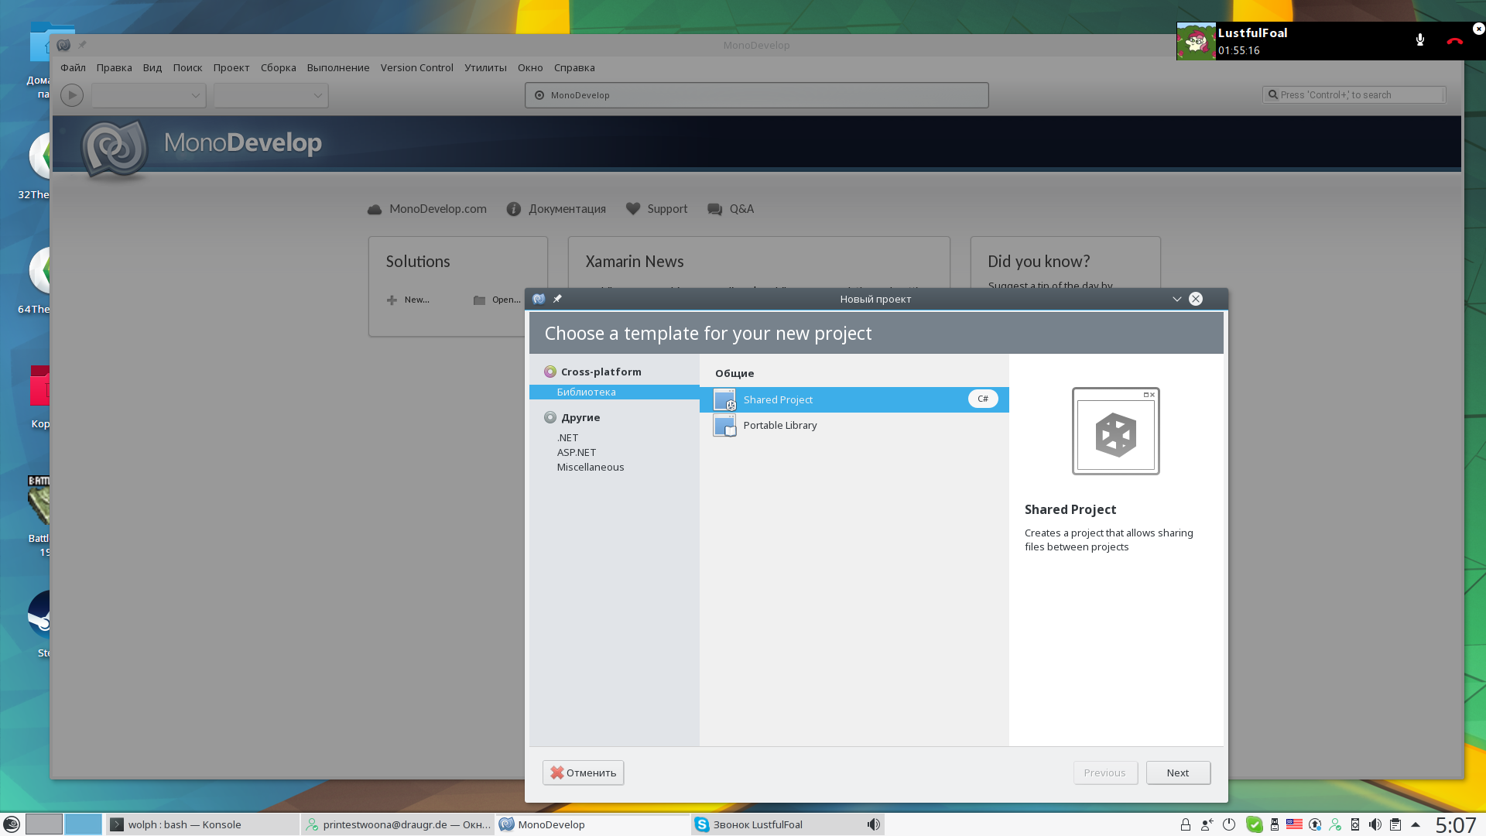This screenshot has width=1486, height=836.
Task: Open the Выполнение menu
Action: (x=338, y=67)
